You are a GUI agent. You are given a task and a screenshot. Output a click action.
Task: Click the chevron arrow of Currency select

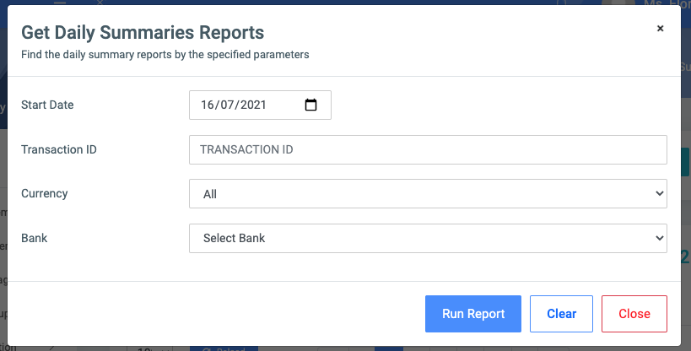659,193
